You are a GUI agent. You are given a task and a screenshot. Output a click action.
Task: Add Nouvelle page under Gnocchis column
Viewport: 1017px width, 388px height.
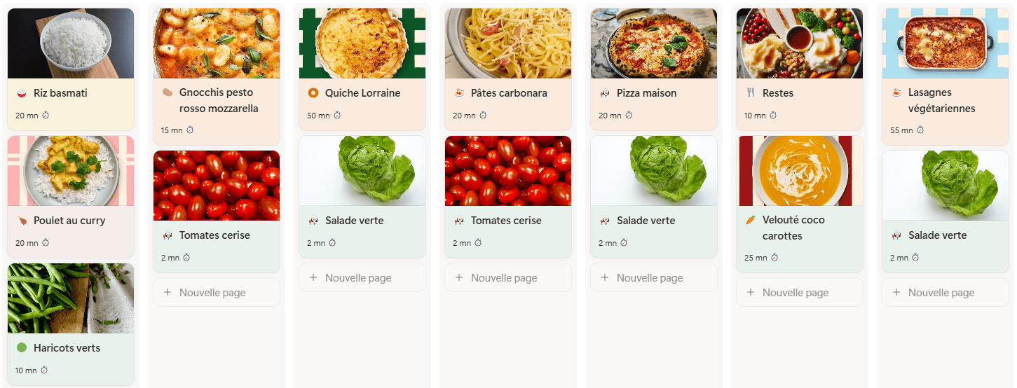click(212, 293)
